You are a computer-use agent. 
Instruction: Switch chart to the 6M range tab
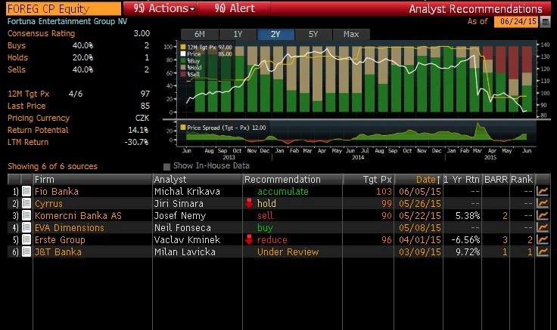click(x=200, y=35)
